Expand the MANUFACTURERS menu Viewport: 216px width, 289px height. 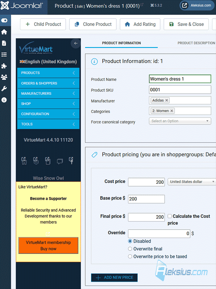[48, 93]
